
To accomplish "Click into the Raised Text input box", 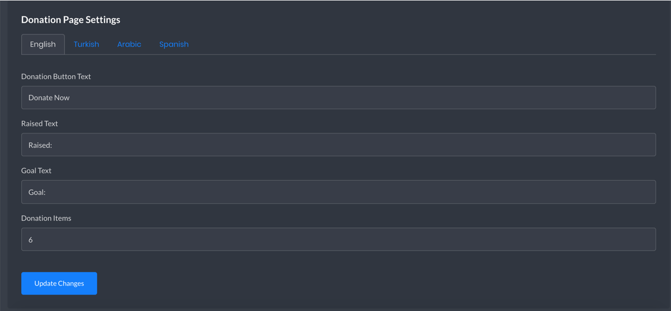I will click(339, 145).
